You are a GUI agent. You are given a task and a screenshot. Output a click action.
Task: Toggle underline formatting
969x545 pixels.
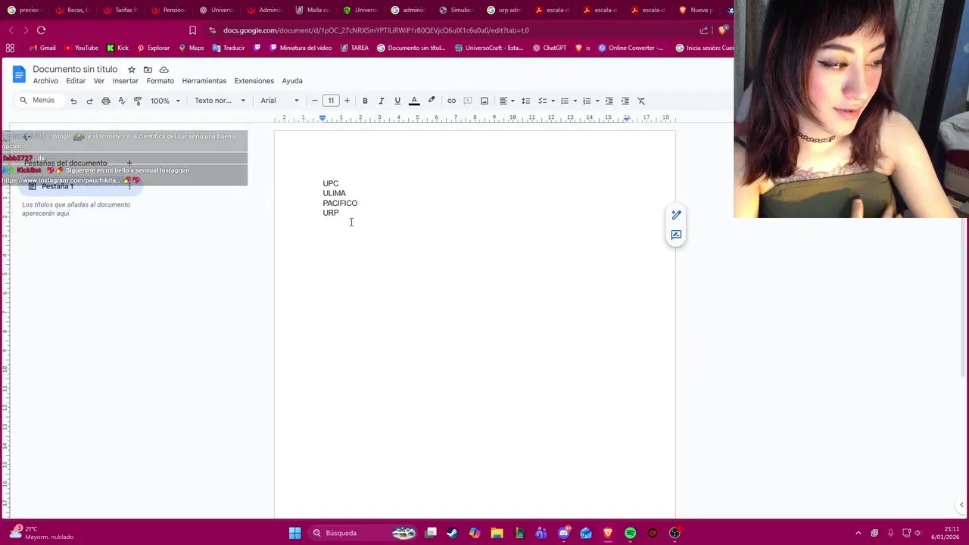[x=397, y=101]
